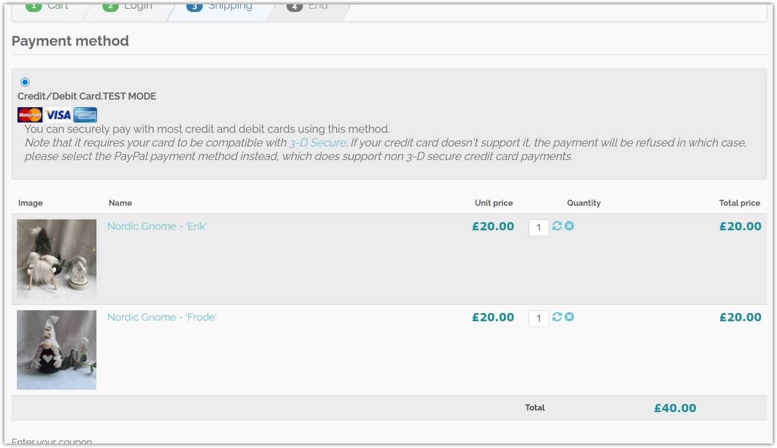Open the Shipping checkout step
Screen dimensions: 777x448
click(220, 7)
